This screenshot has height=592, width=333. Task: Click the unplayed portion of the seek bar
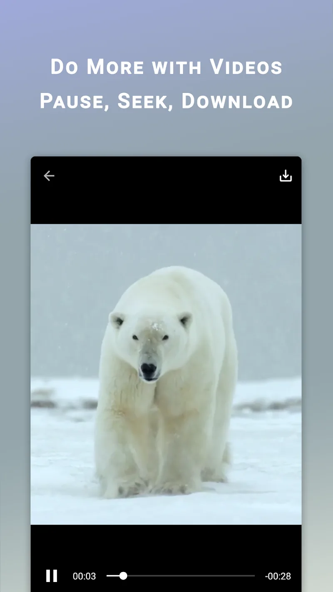191,576
